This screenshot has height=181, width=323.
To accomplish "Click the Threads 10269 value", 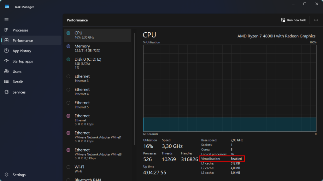I will point(169,159).
